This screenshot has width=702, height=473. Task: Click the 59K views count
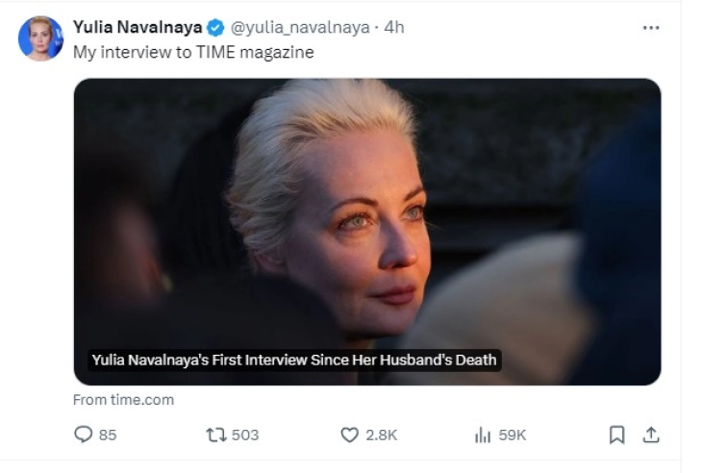(513, 436)
